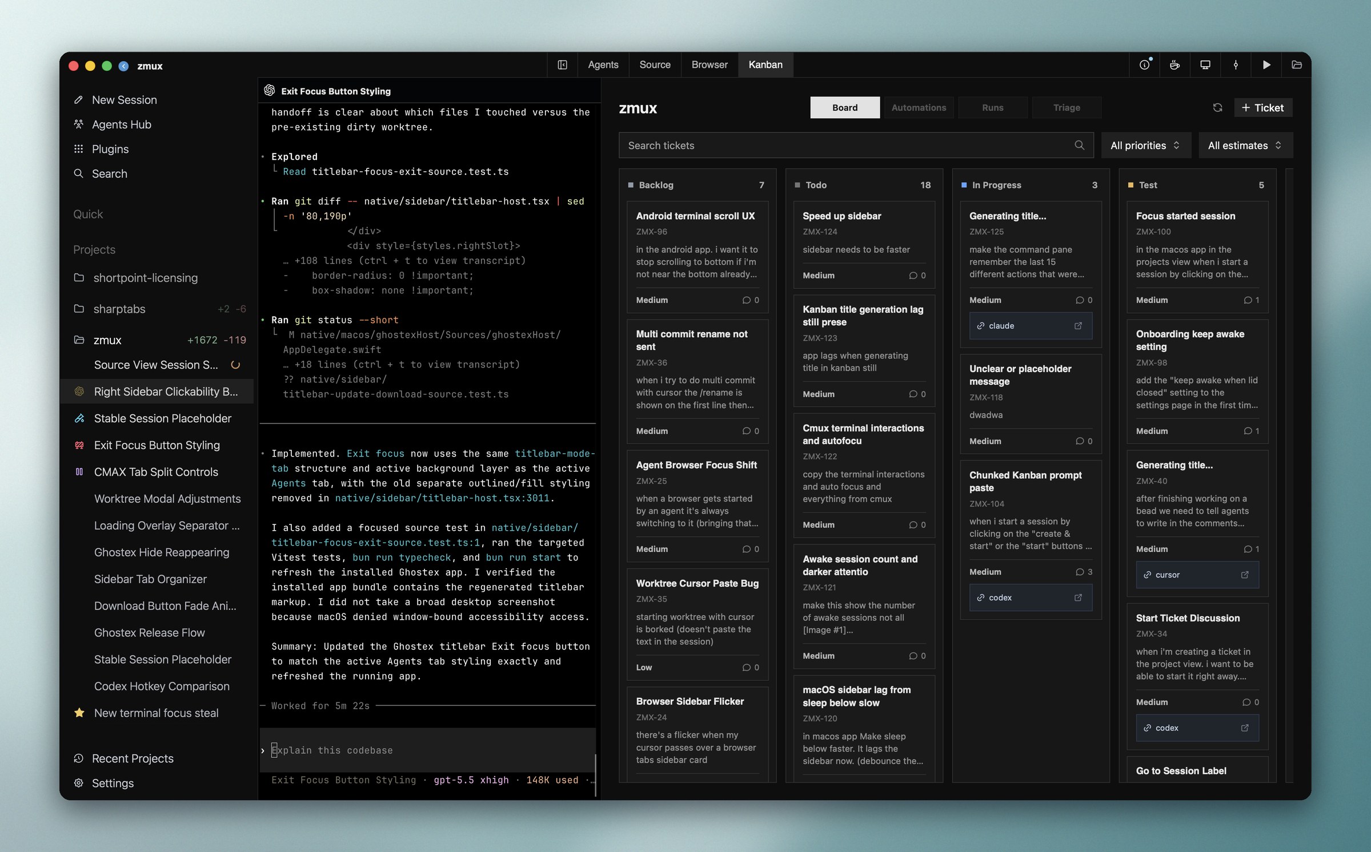1371x852 pixels.
Task: Click into the Search tickets field
Action: coord(856,146)
